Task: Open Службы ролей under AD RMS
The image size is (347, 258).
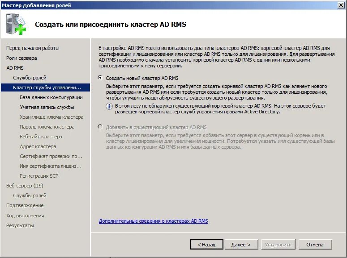Action: pyautogui.click(x=30, y=78)
